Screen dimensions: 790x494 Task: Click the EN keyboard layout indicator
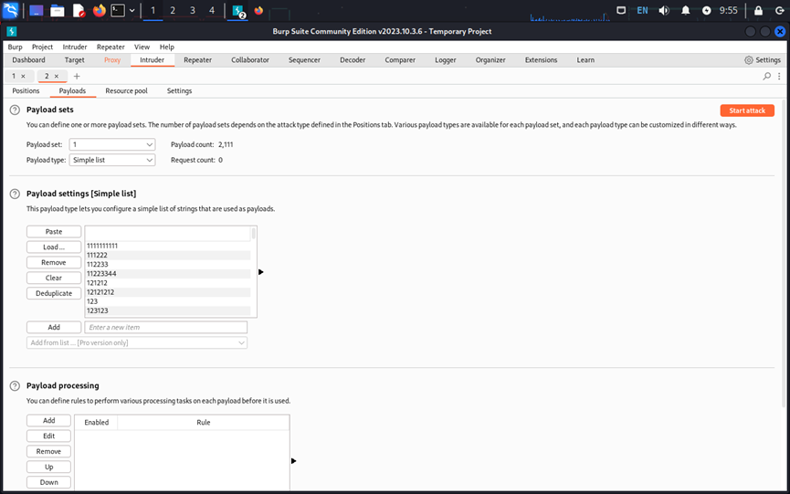point(642,10)
